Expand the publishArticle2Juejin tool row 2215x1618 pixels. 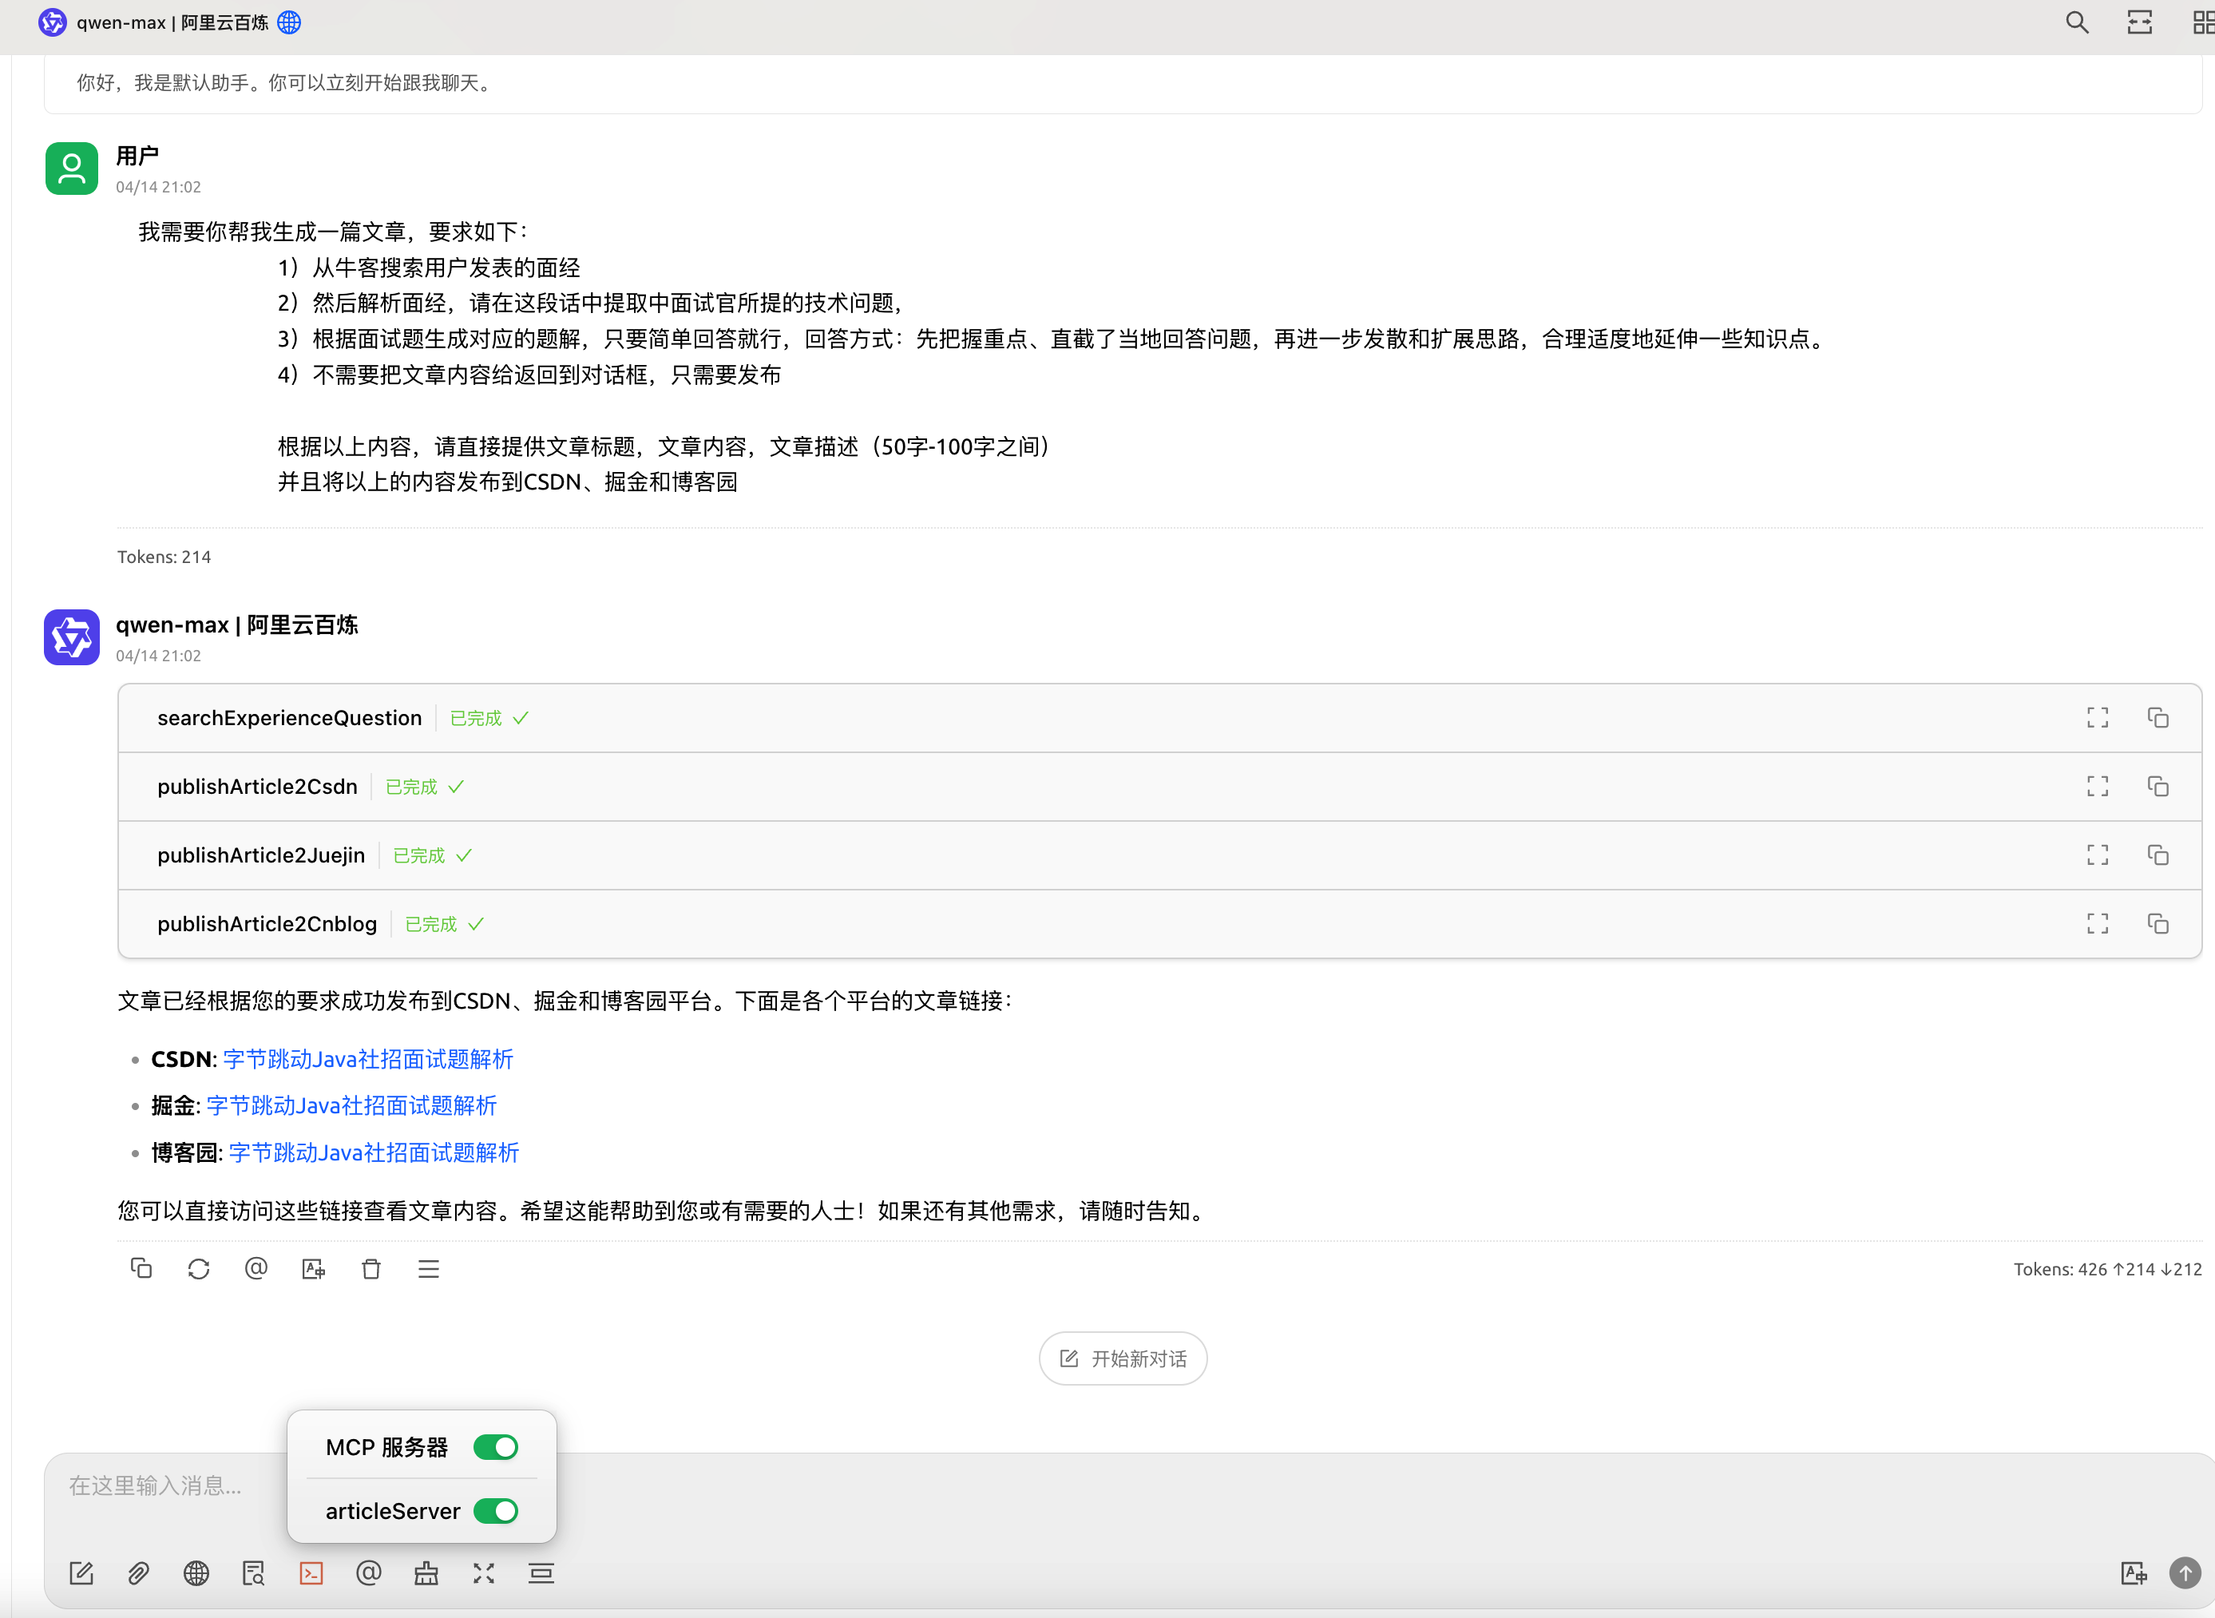(260, 855)
